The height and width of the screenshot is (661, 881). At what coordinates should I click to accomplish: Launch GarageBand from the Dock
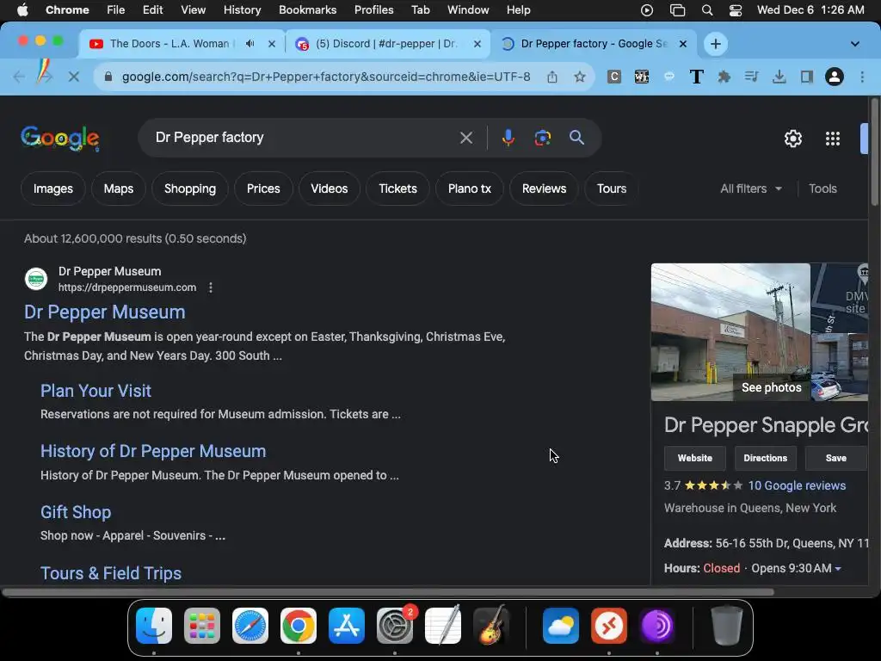(491, 626)
